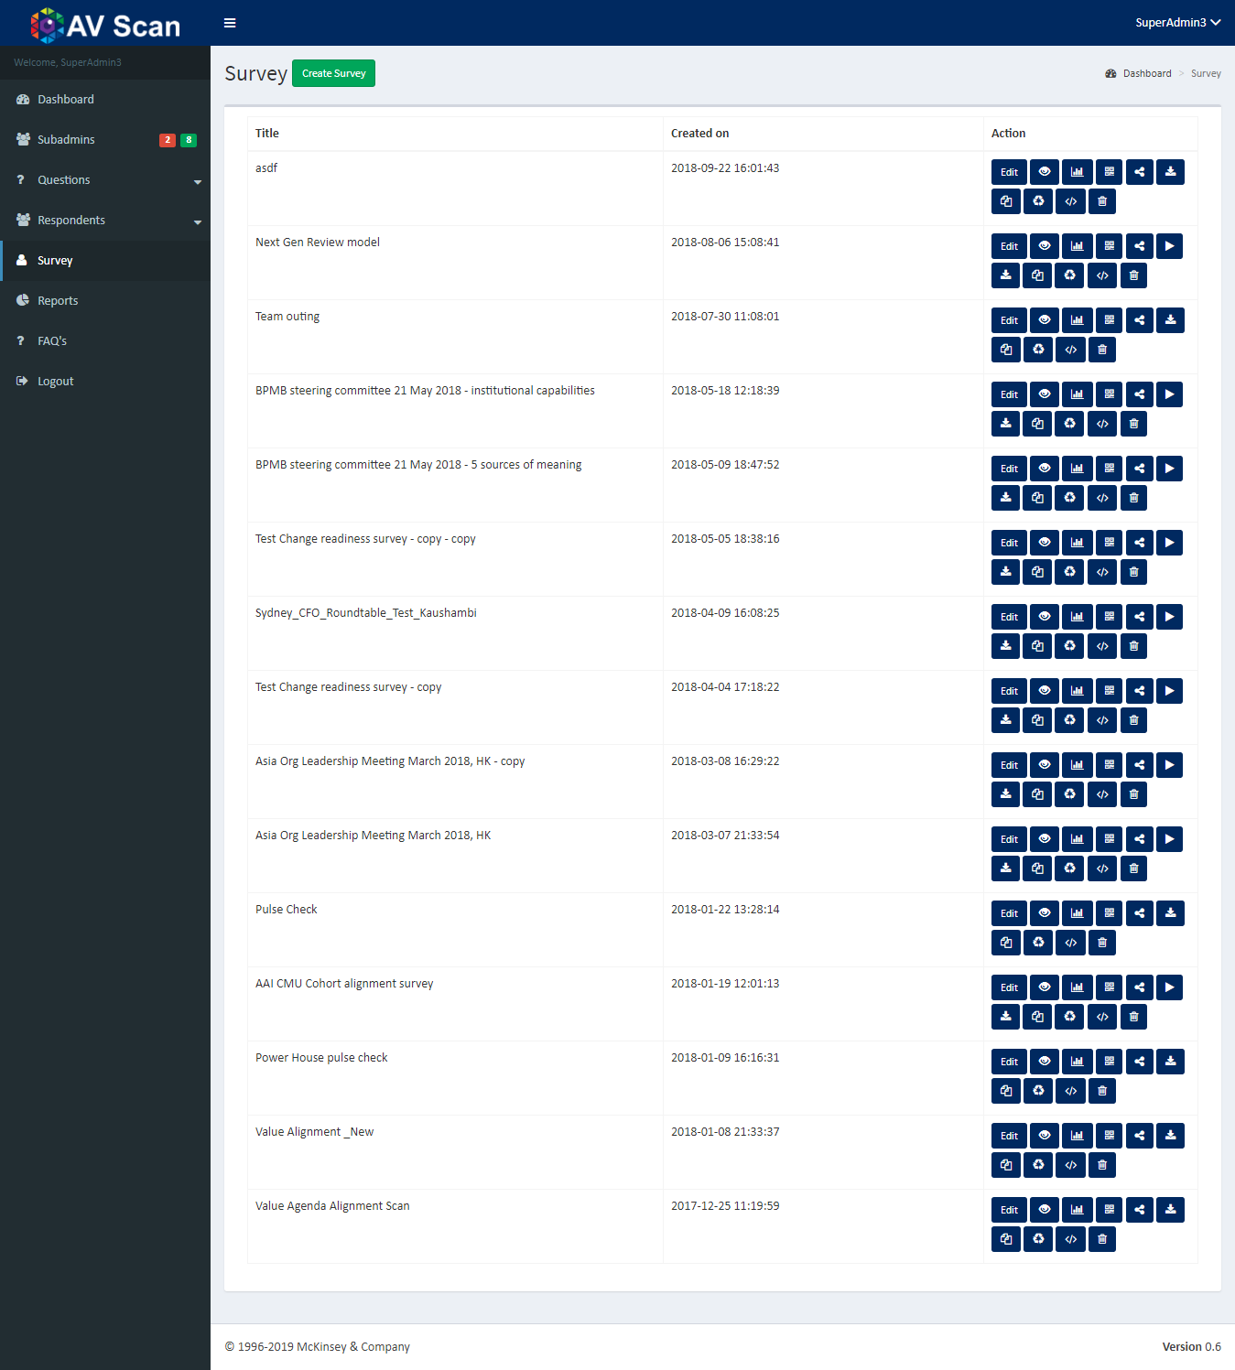Open the Subadmins sidebar item
Screen dimensions: 1235x1370
click(x=66, y=140)
